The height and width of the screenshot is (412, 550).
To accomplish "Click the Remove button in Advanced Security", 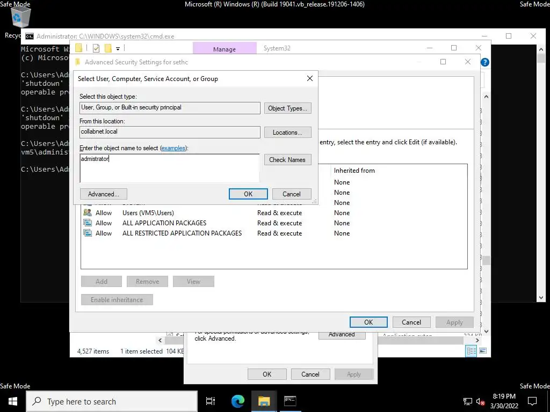I will point(147,281).
